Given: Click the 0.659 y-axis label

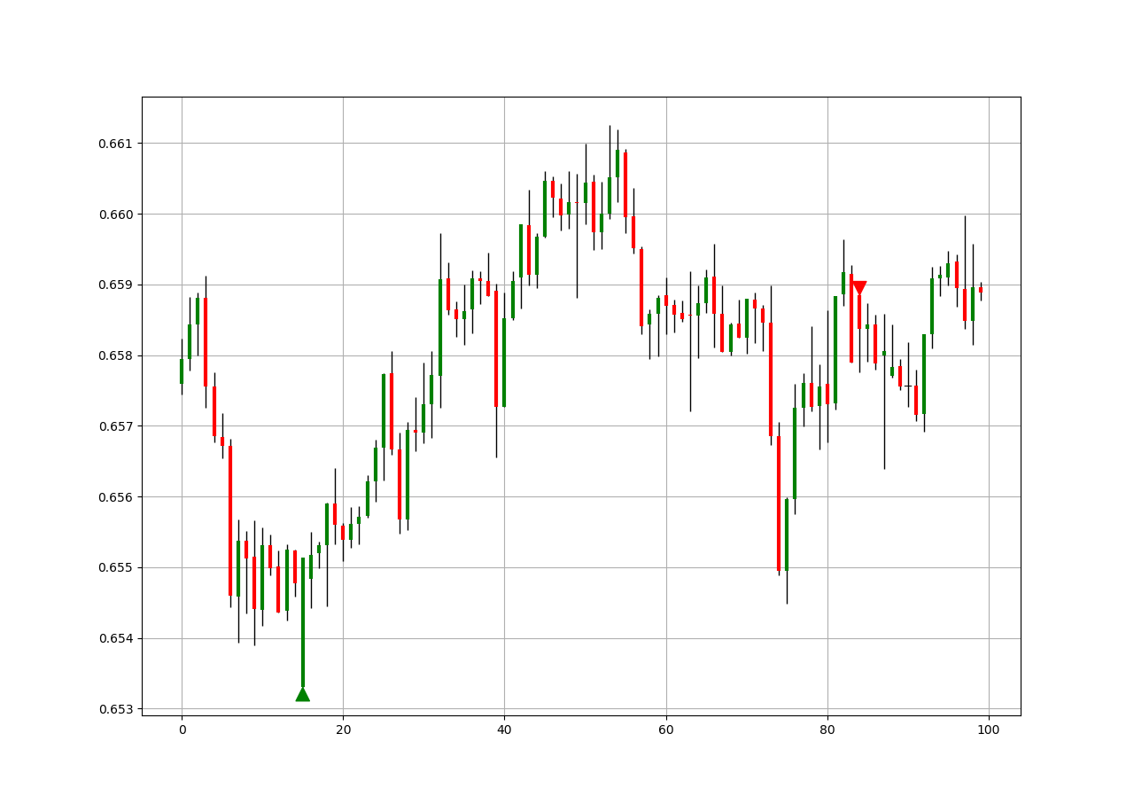Looking at the screenshot, I should (116, 285).
